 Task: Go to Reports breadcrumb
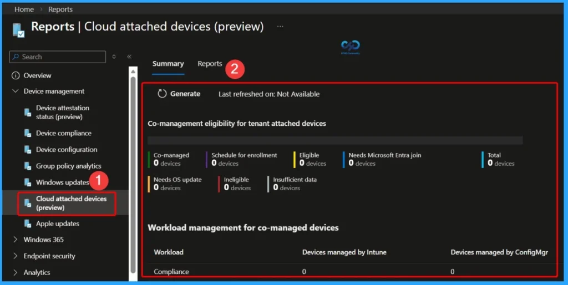(x=60, y=9)
